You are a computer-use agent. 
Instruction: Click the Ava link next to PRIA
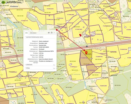[54, 68]
